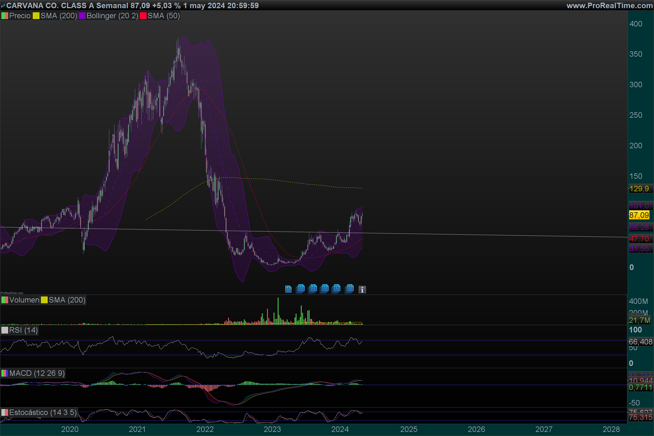Click the Estocástico legend icon

pyautogui.click(x=5, y=412)
